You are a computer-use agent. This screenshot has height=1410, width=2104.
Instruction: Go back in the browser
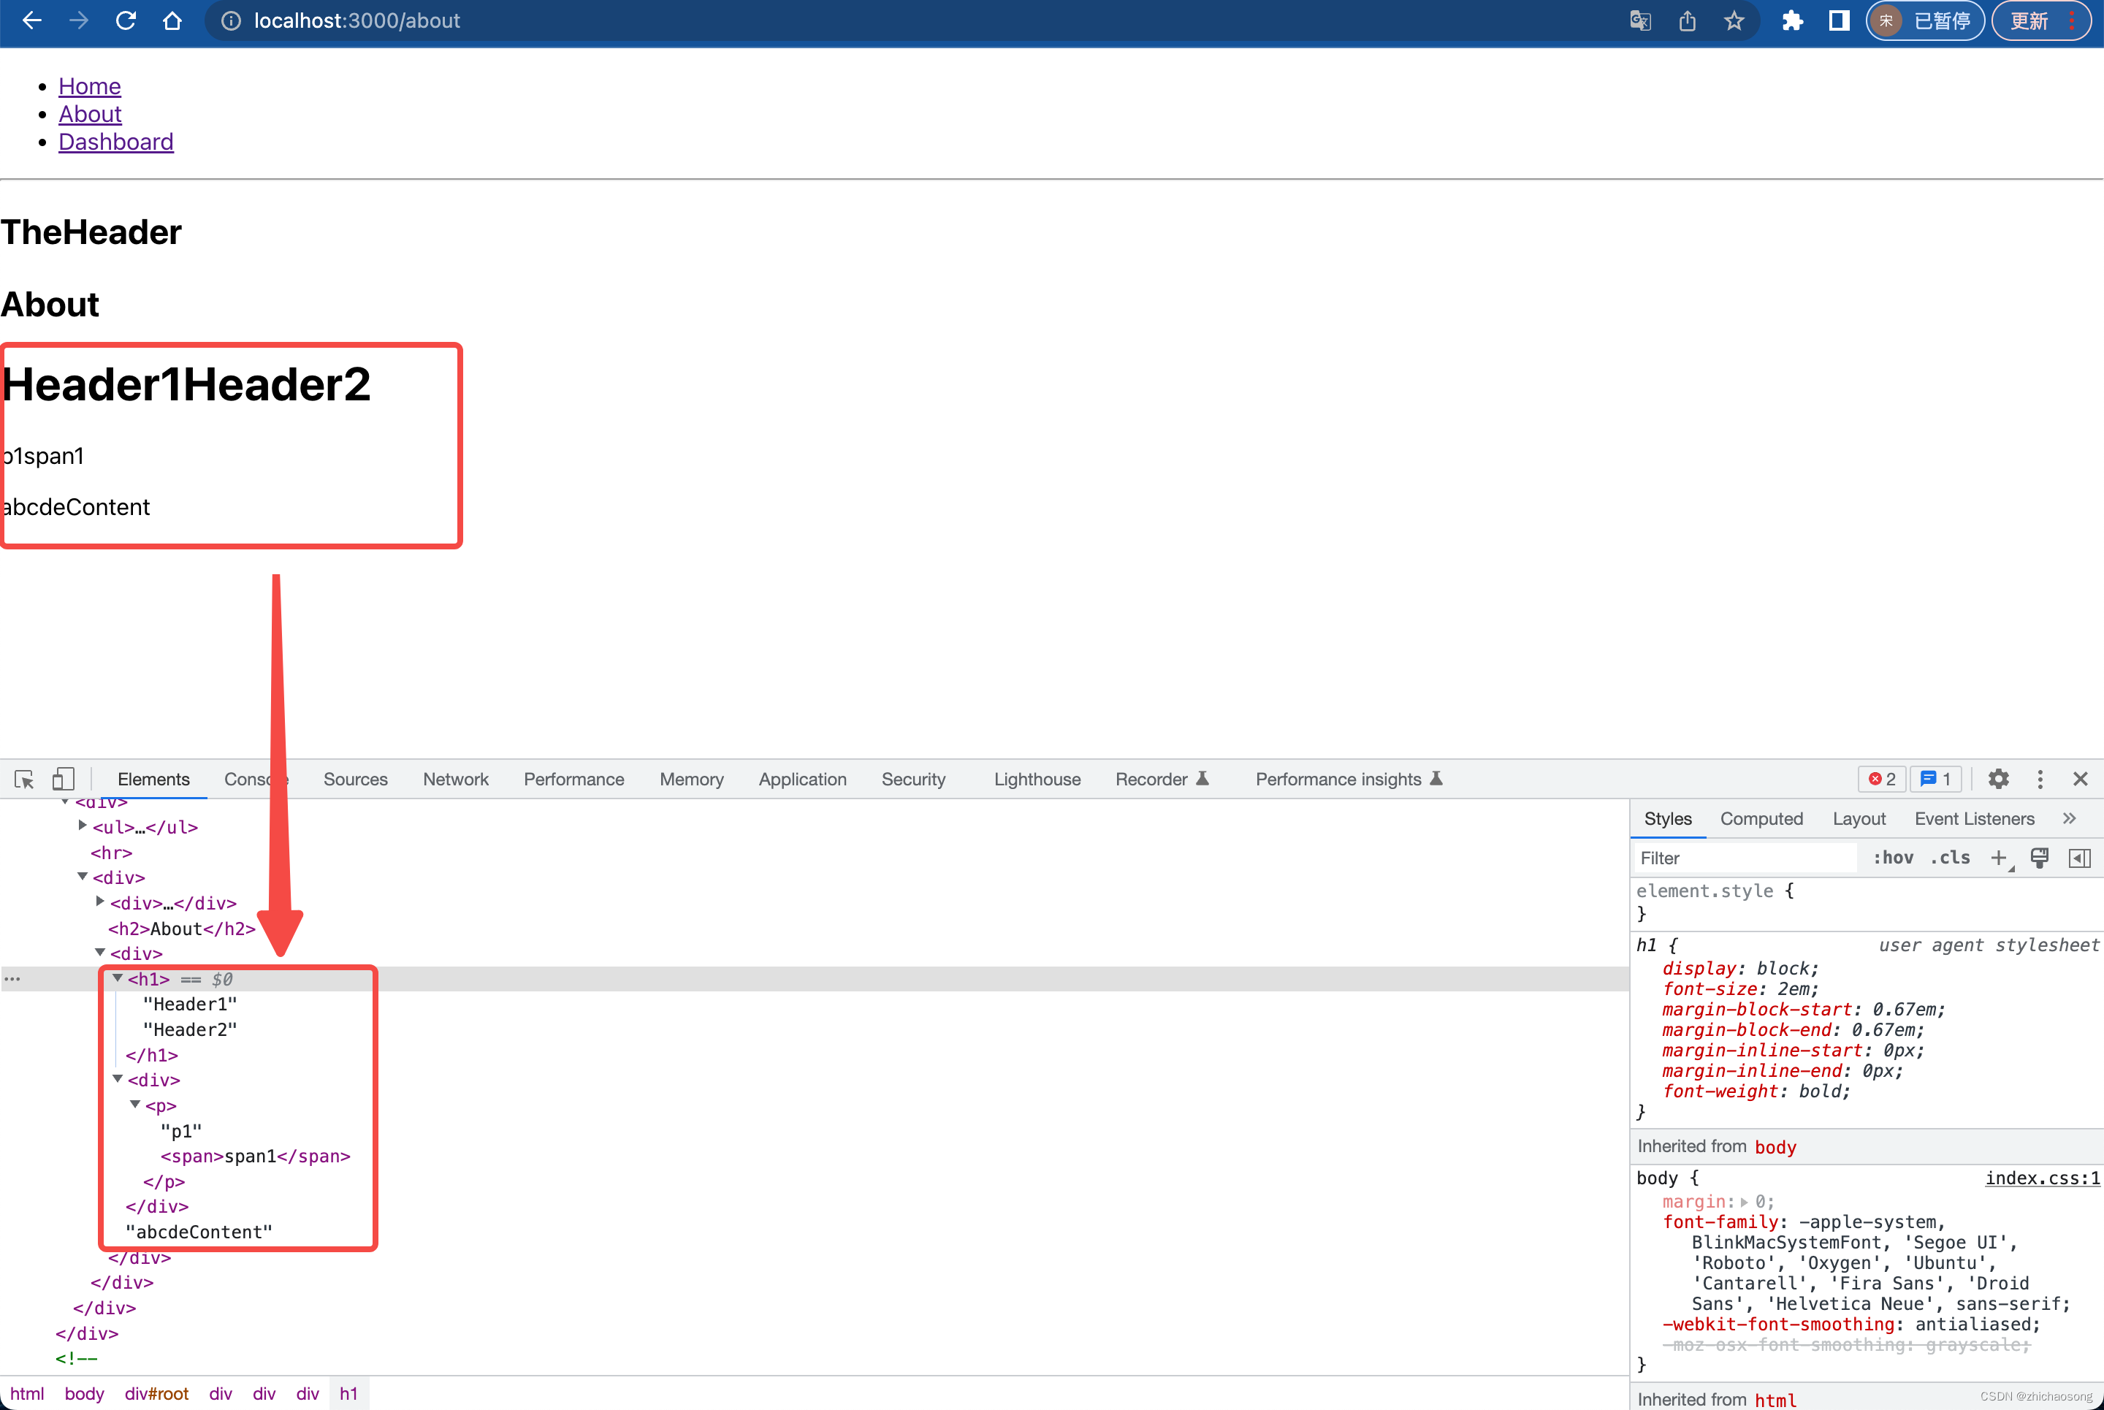pyautogui.click(x=31, y=20)
